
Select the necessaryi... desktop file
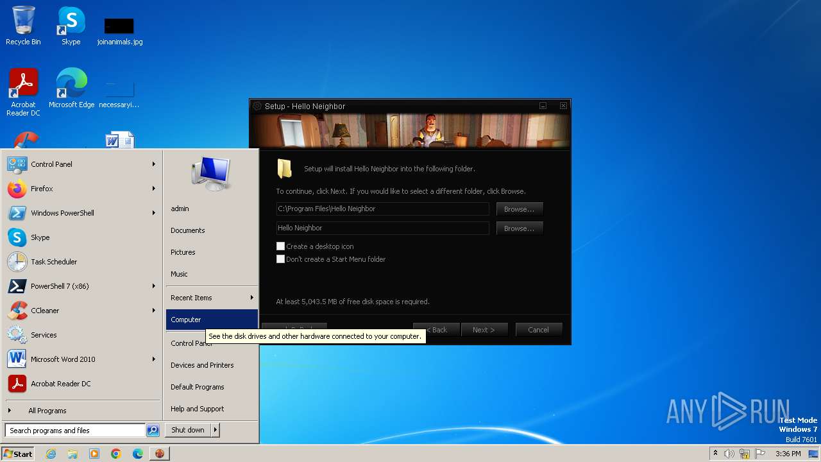[119, 93]
